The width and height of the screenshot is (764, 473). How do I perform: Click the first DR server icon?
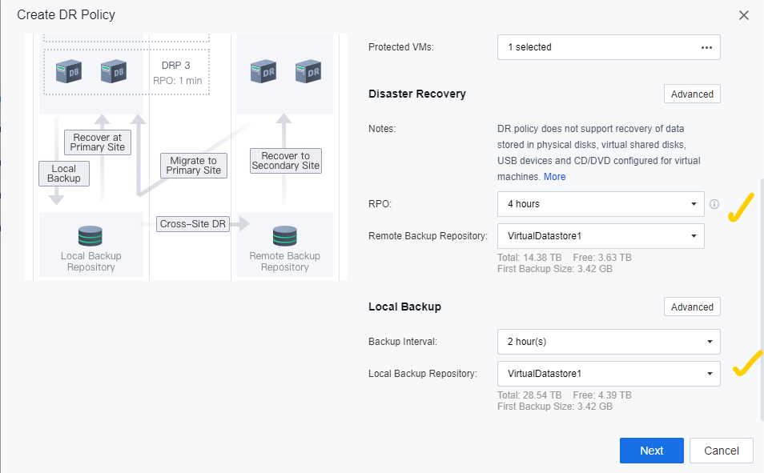263,71
